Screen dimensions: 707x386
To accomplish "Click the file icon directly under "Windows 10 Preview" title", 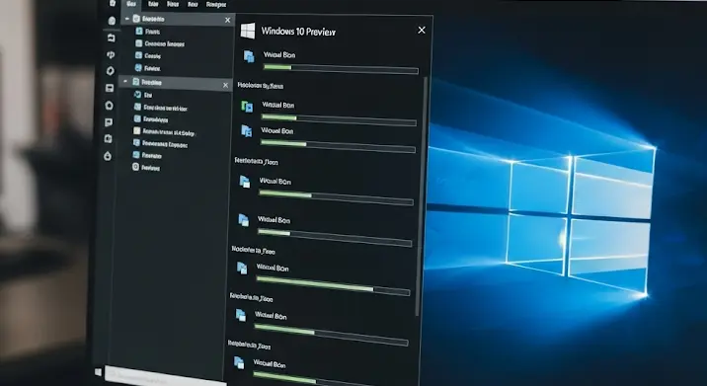I will 249,56.
